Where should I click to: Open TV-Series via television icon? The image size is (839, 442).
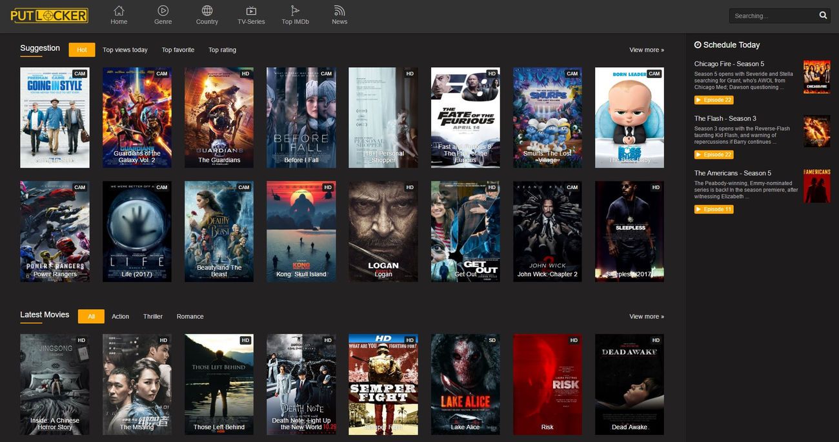tap(251, 10)
